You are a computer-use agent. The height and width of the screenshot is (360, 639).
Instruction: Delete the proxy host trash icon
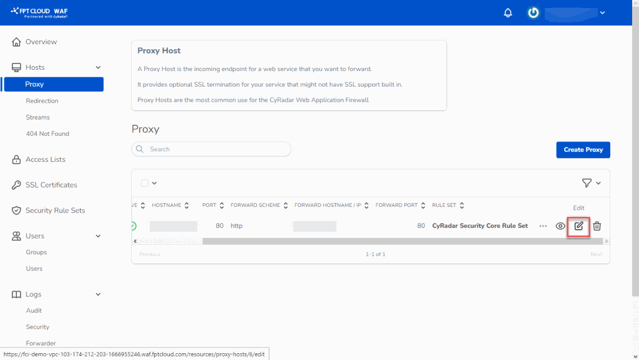point(597,226)
